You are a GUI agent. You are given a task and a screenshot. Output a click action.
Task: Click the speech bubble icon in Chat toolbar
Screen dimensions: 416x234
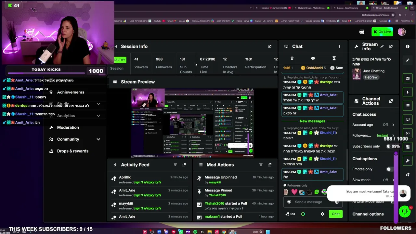click(x=313, y=58)
